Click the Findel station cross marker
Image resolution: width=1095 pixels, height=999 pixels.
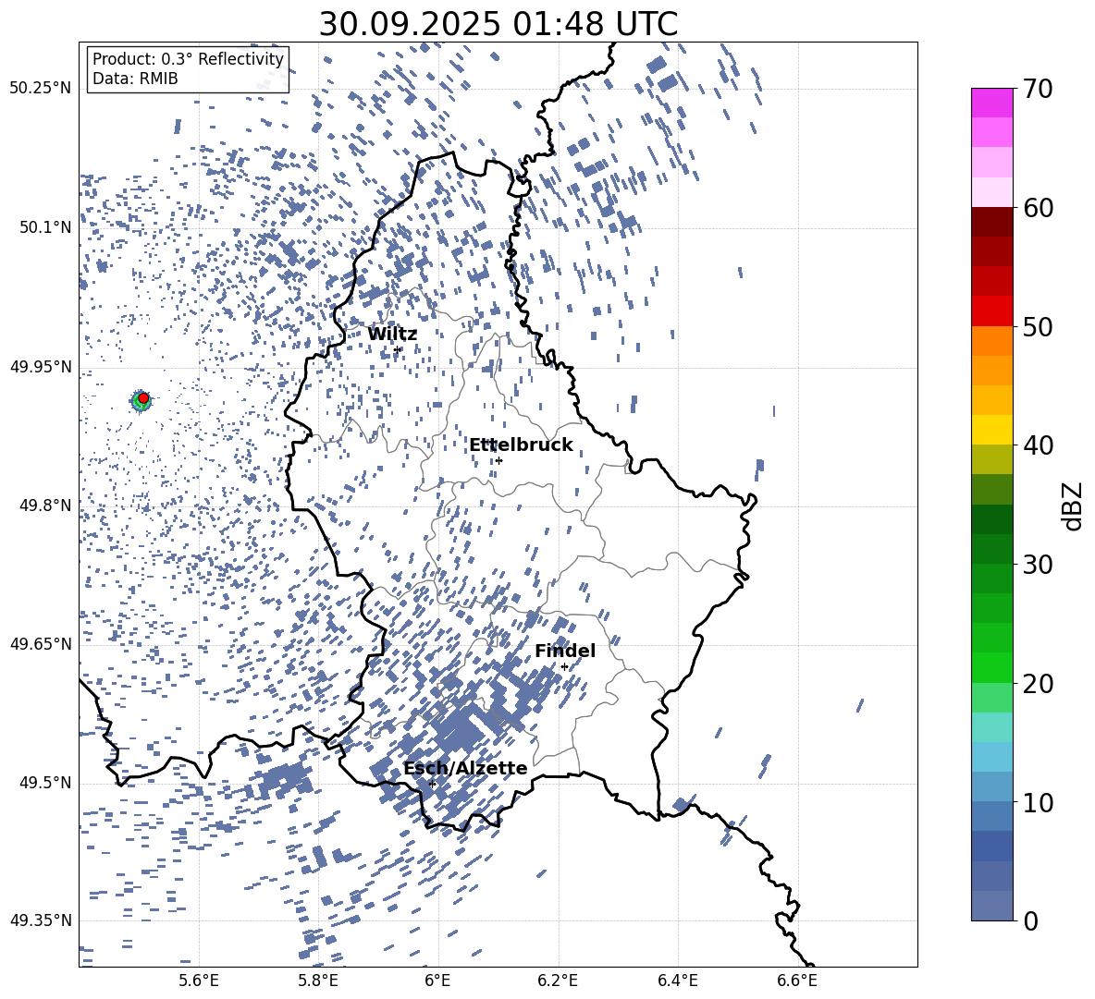click(x=564, y=667)
